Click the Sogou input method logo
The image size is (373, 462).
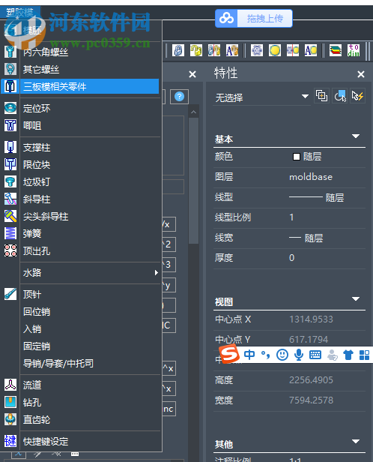click(x=229, y=354)
